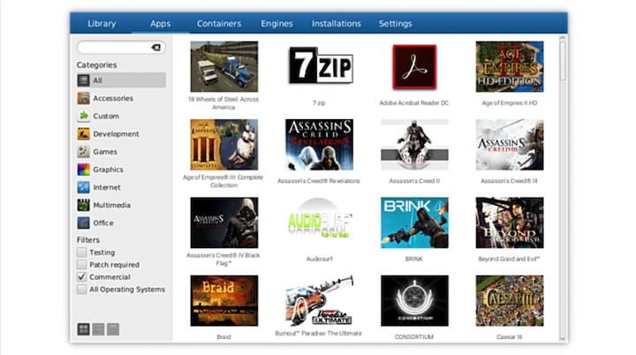Image resolution: width=636 pixels, height=355 pixels.
Task: Choose the Internet category icon
Action: [x=84, y=187]
